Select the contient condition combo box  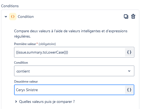coord(74,71)
